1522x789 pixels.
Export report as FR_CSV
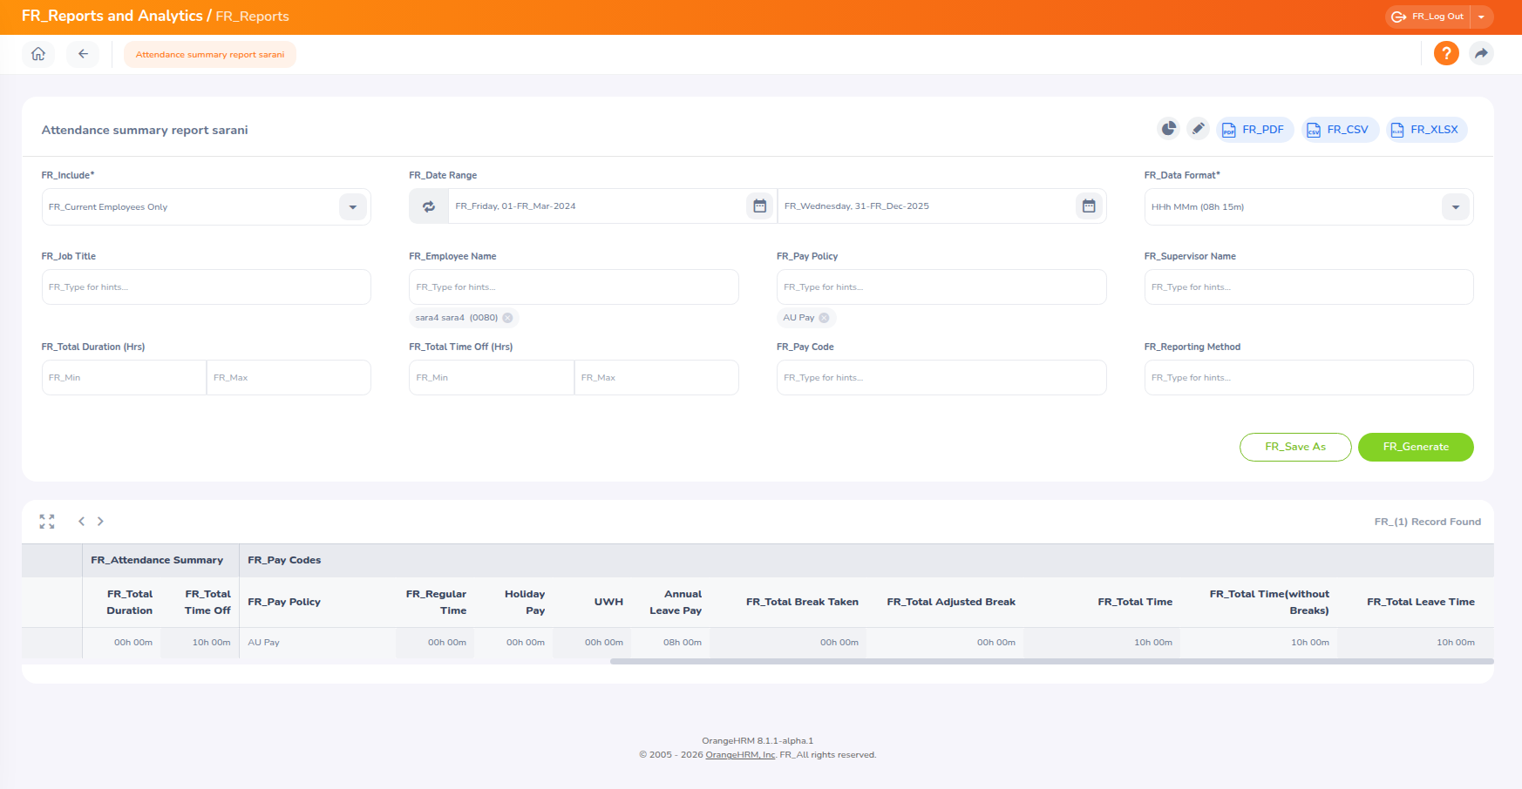pos(1340,130)
